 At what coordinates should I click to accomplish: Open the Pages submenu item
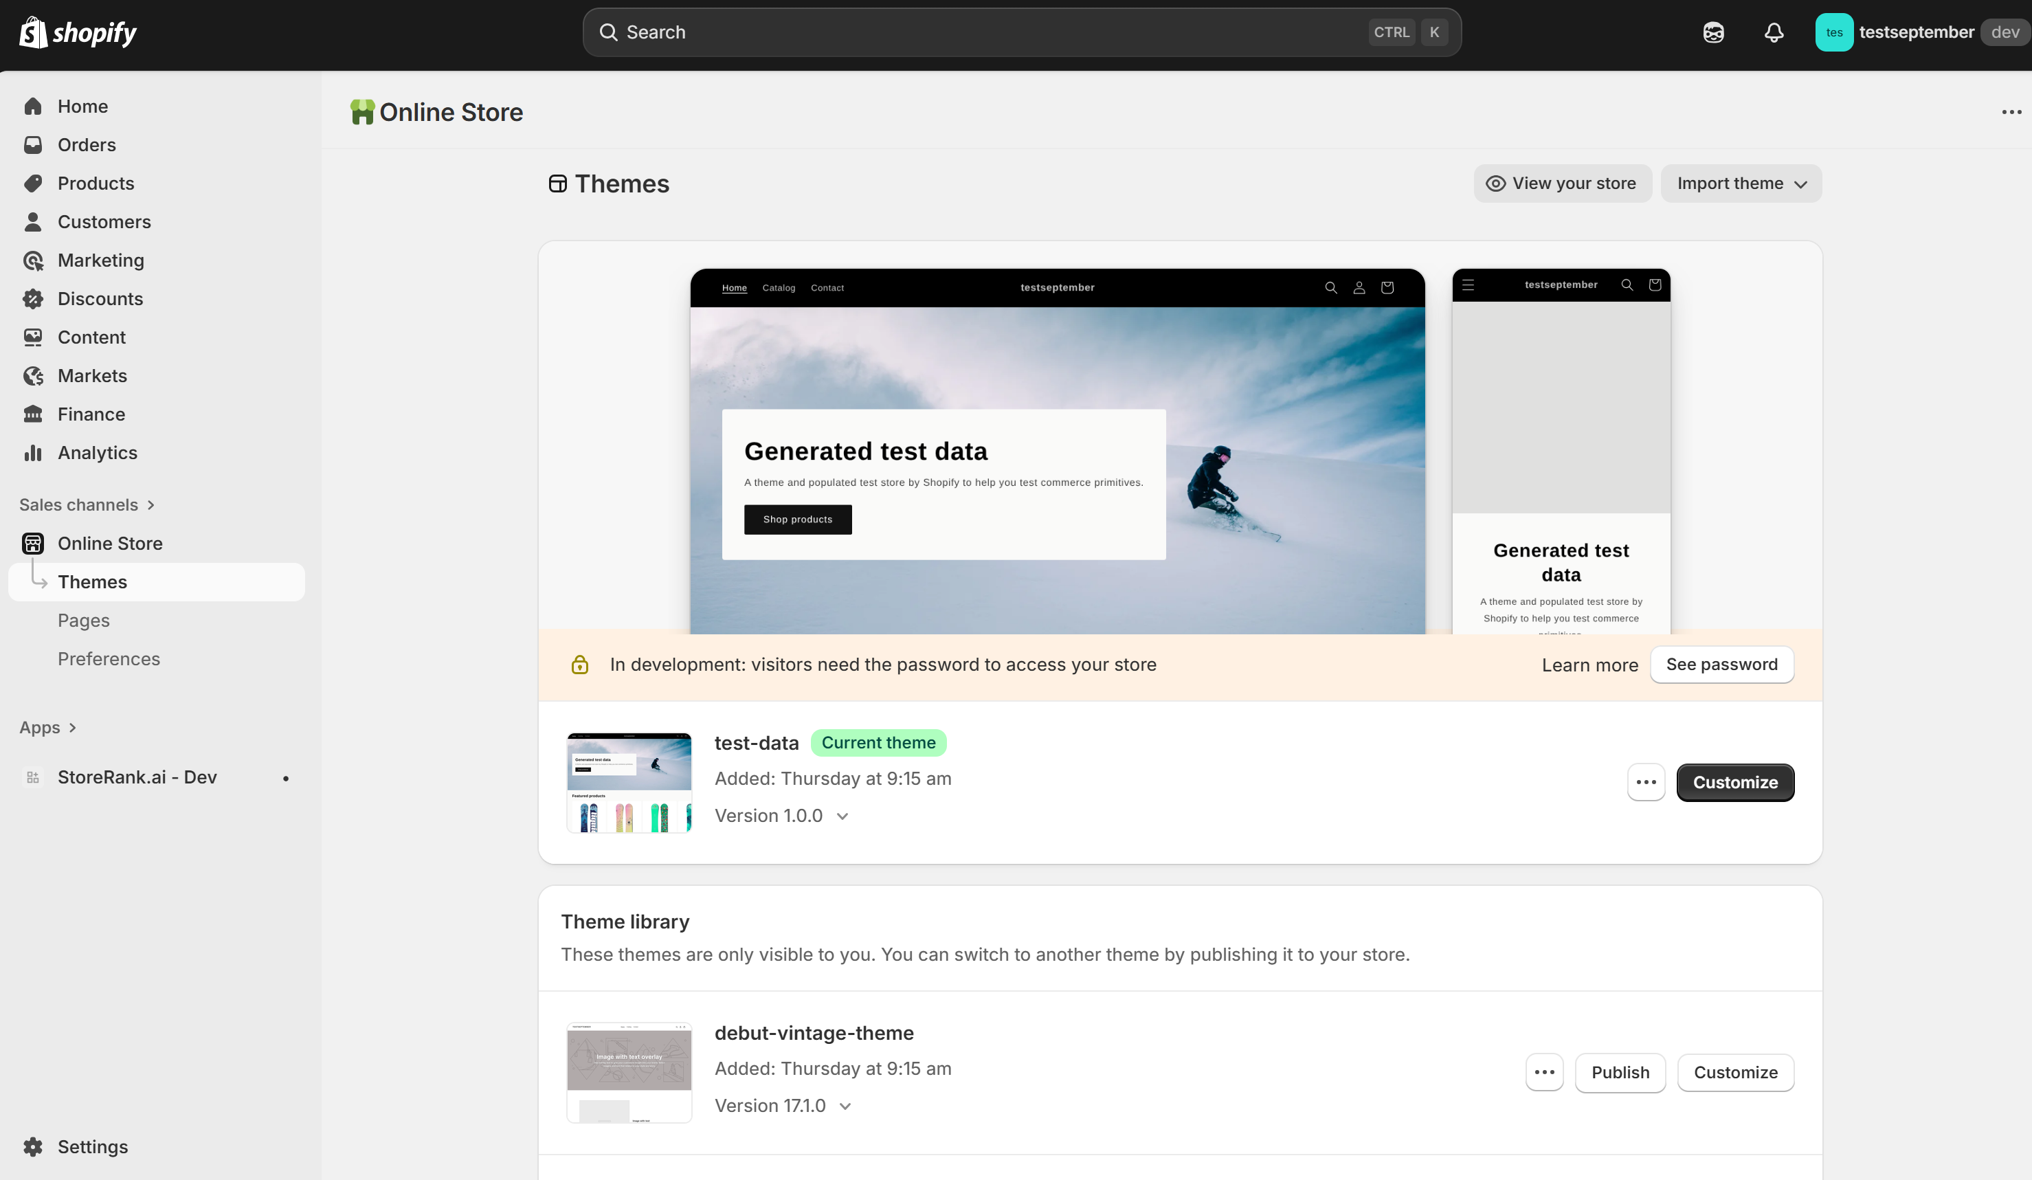[83, 621]
